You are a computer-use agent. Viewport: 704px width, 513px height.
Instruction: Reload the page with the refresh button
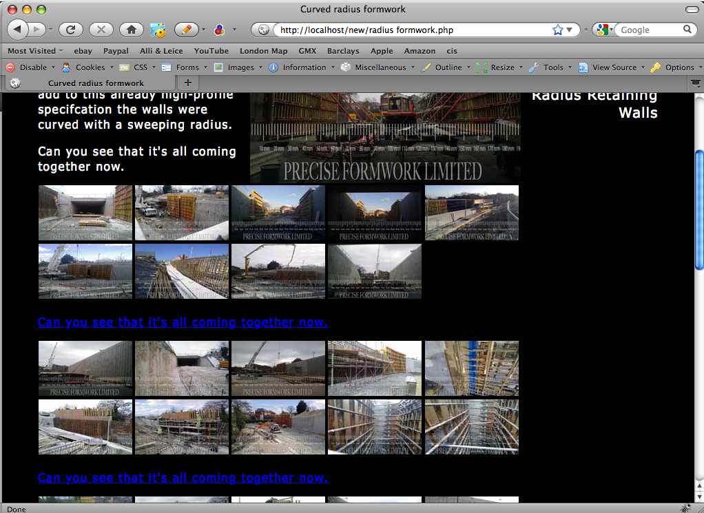[x=70, y=30]
